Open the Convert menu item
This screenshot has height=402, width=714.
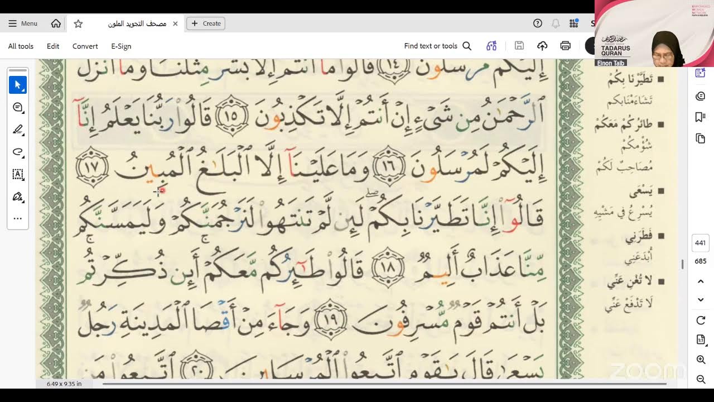tap(85, 46)
